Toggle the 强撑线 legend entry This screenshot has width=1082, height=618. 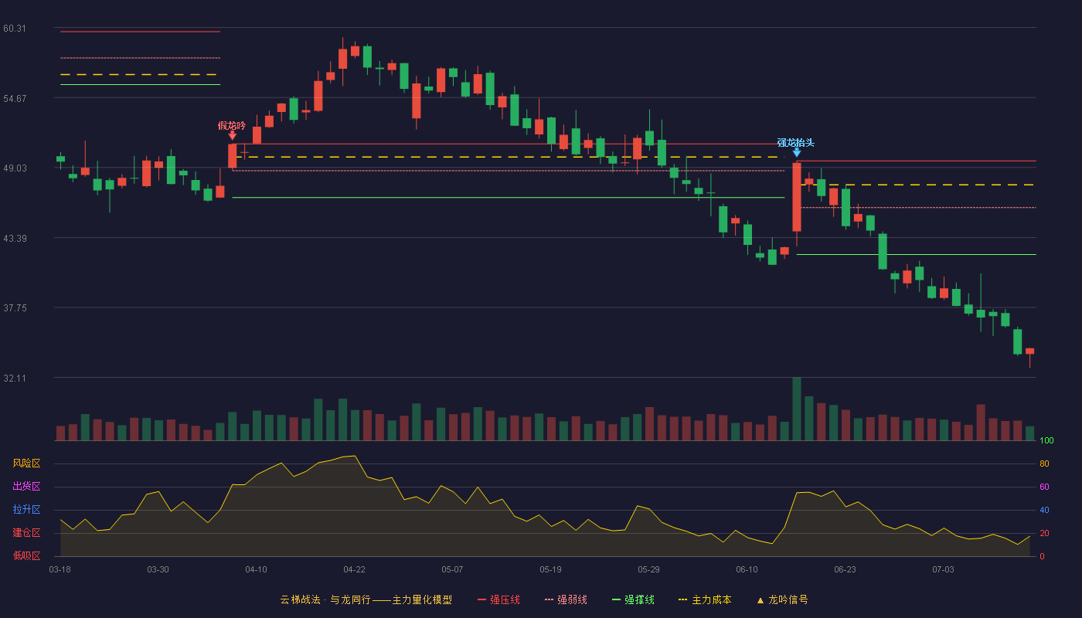point(633,599)
